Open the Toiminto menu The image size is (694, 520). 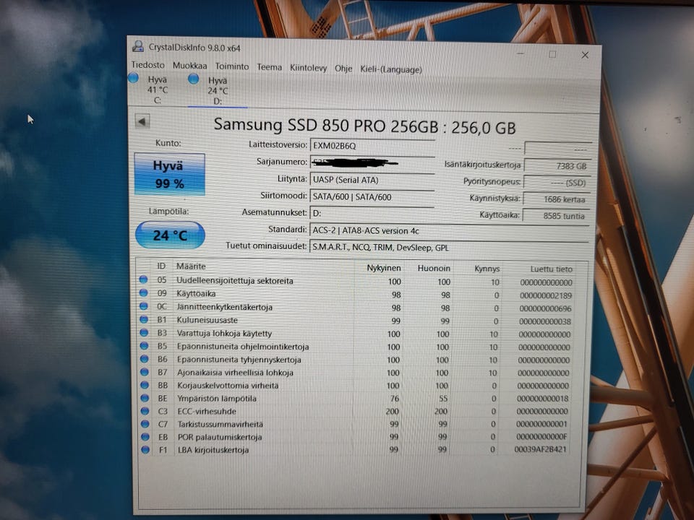(232, 66)
